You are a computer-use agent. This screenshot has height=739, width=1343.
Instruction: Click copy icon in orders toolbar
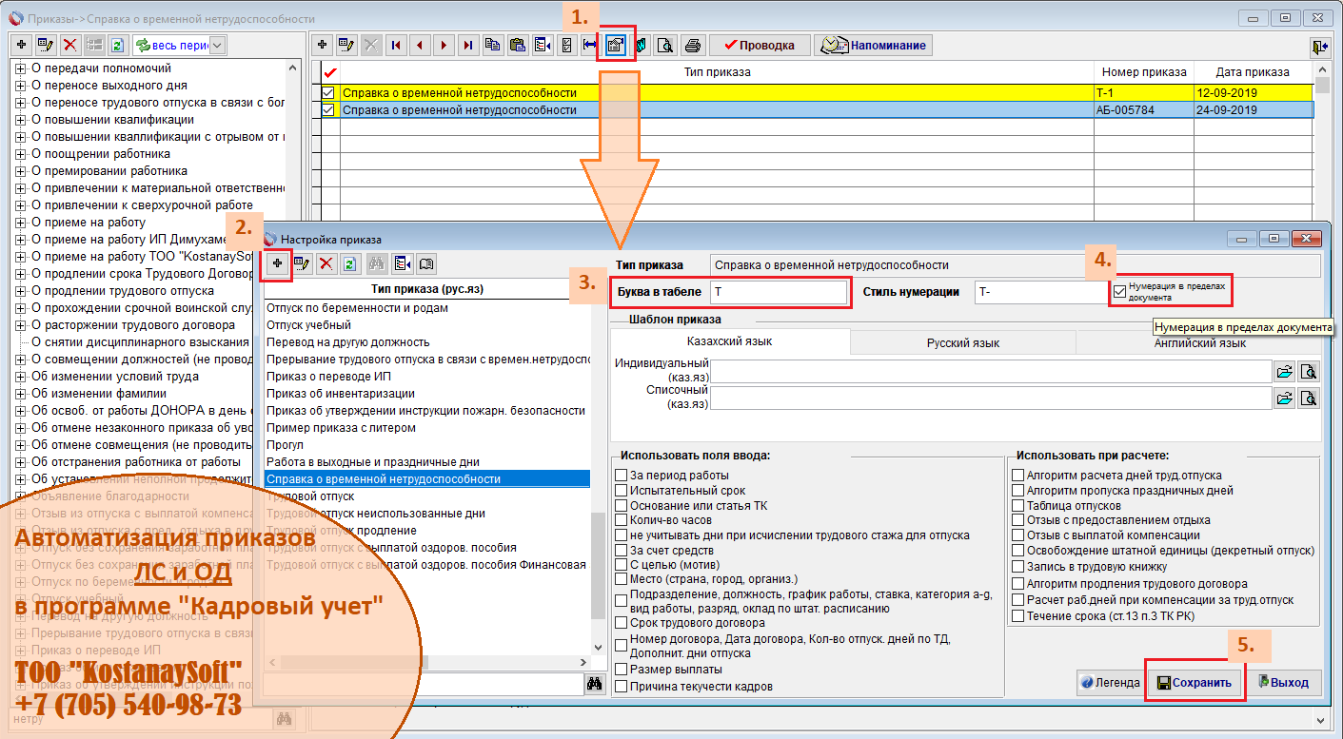coord(492,45)
